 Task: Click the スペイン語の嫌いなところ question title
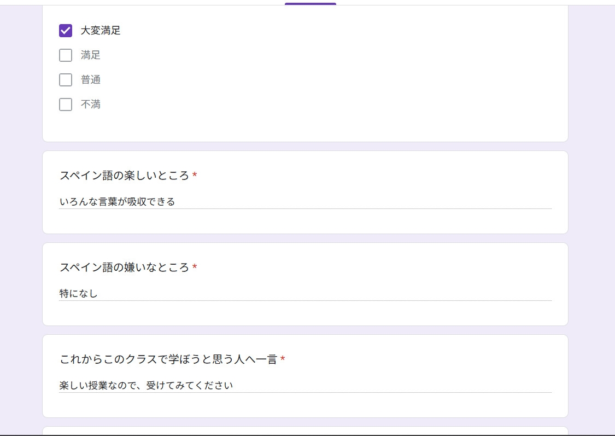[124, 268]
